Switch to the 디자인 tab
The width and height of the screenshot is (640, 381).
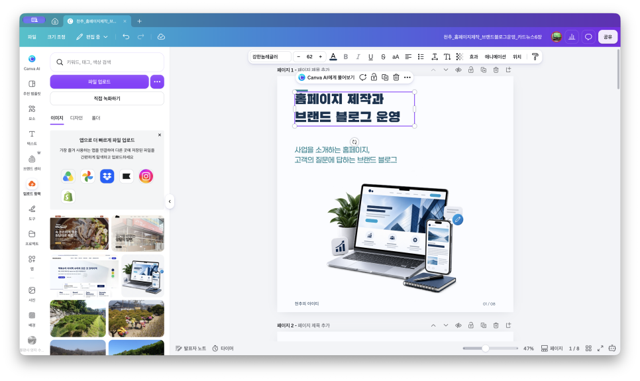click(76, 118)
